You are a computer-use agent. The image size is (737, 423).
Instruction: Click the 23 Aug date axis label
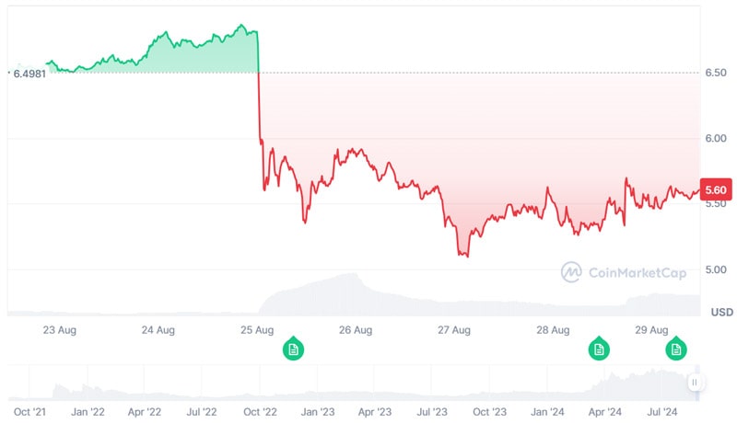click(60, 329)
